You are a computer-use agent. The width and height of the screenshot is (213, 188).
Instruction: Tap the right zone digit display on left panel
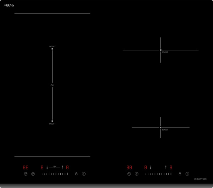coord(67,167)
